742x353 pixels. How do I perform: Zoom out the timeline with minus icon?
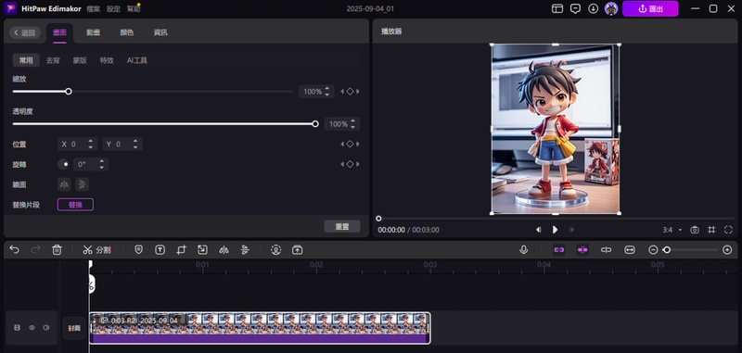click(x=653, y=250)
